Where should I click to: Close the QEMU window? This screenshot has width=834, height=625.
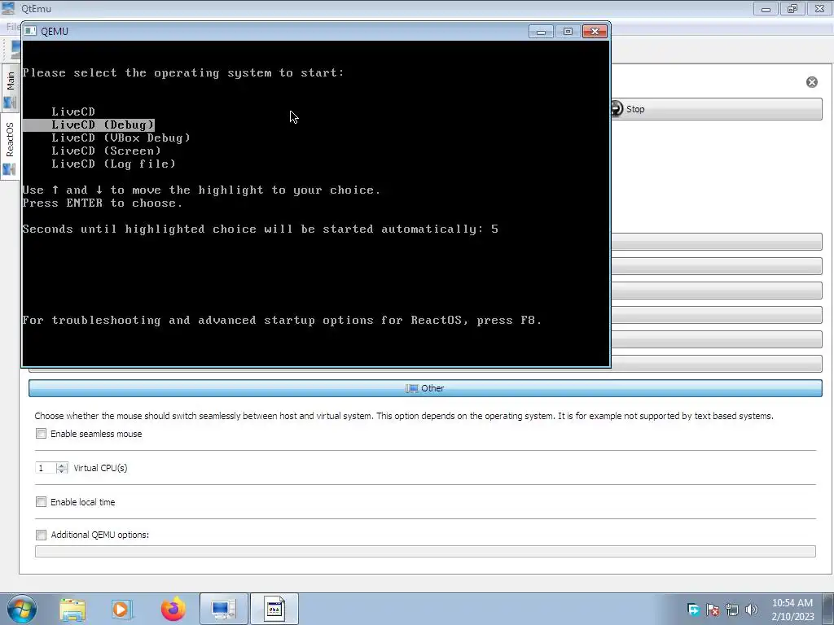coord(595,32)
